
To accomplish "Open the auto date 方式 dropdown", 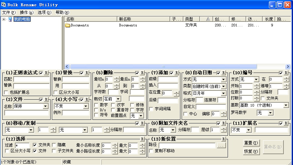I will point(224,80).
